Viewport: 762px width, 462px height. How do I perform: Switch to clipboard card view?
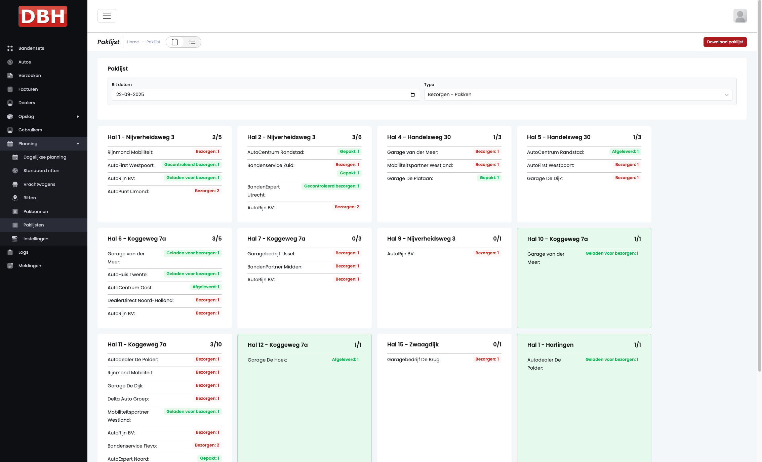[175, 42]
